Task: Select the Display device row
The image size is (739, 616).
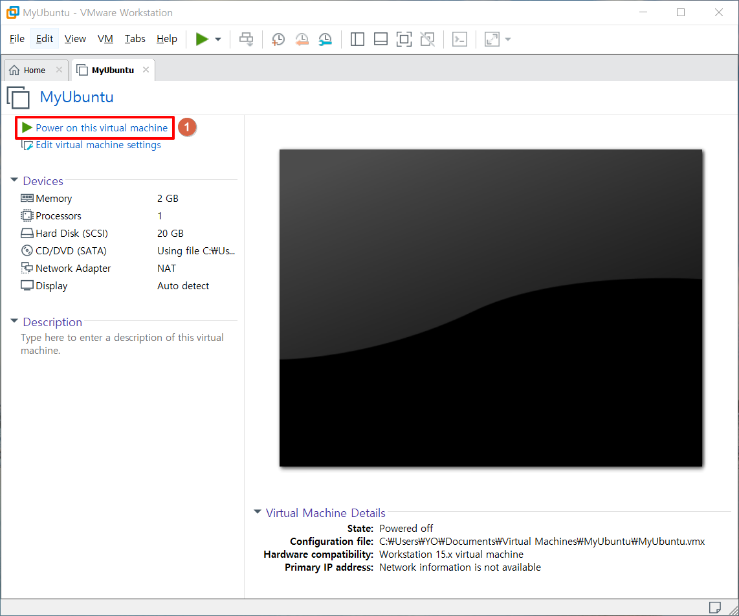Action: (127, 285)
